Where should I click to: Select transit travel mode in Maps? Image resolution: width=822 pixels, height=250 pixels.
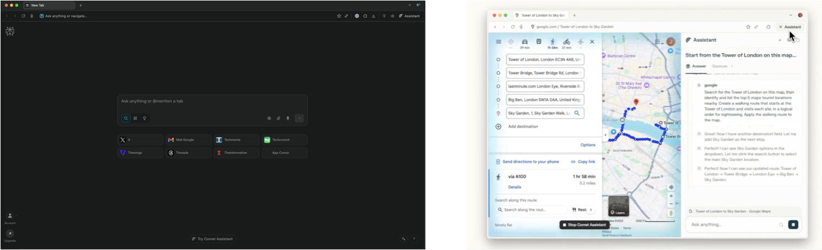tap(539, 41)
